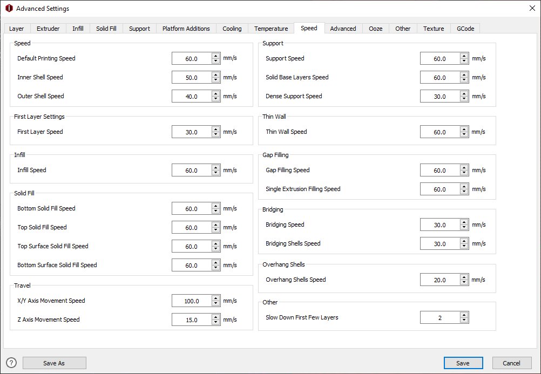This screenshot has height=374, width=541.
Task: Go to the GCode tab
Action: pyautogui.click(x=465, y=29)
